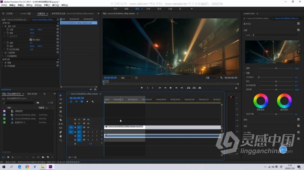Switch to Lumetri 范围 tab
Screen dimensions: 304x170
(26, 13)
